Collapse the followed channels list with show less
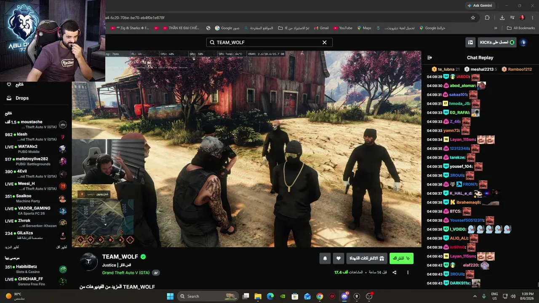 click(x=61, y=247)
